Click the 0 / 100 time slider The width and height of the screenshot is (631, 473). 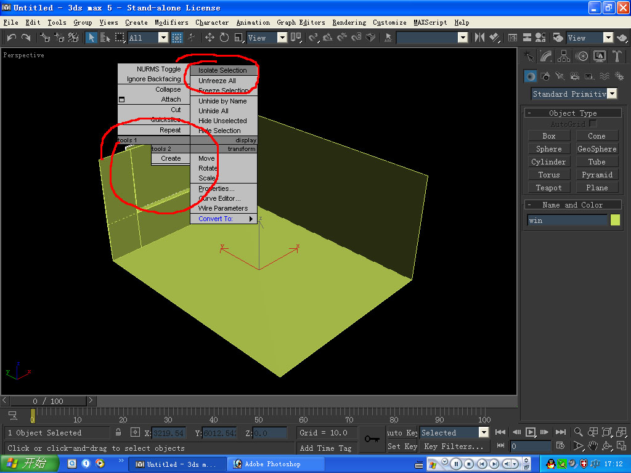[48, 400]
